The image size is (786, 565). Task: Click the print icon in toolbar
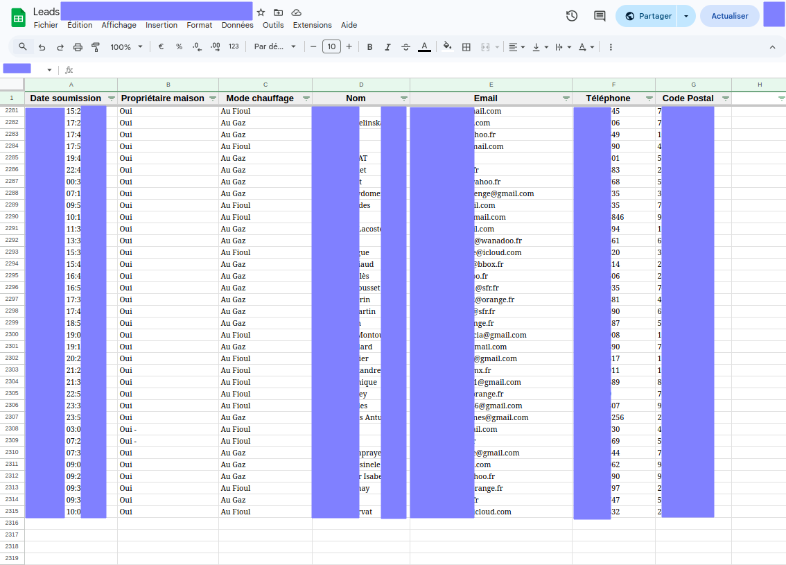click(x=78, y=47)
